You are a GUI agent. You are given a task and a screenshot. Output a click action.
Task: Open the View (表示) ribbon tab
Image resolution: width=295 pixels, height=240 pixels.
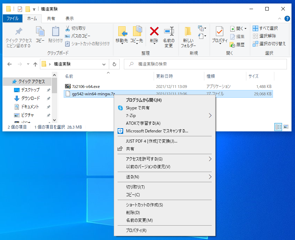(69, 19)
